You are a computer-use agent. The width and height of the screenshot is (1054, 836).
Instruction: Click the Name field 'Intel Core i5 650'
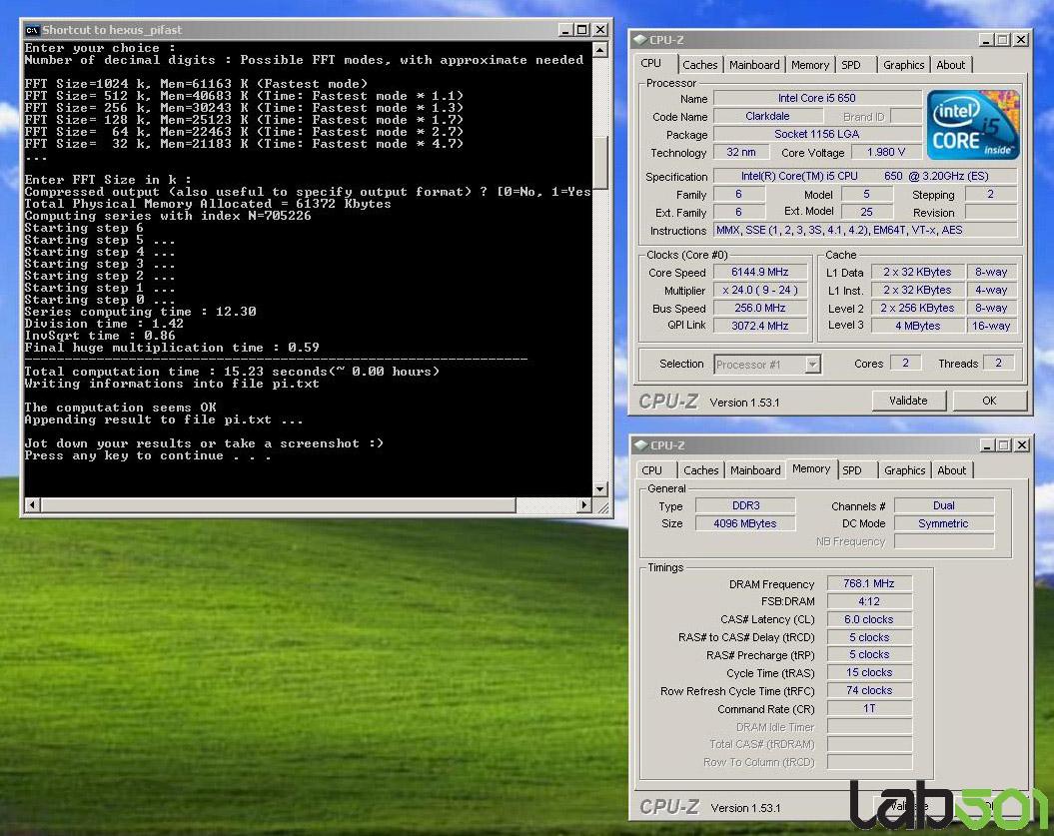pyautogui.click(x=816, y=98)
